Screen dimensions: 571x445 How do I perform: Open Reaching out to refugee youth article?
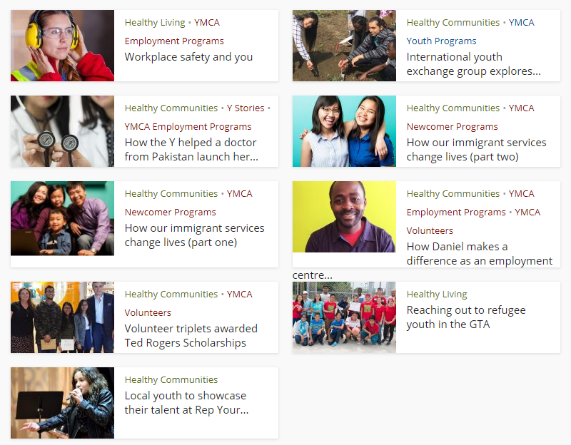(x=466, y=317)
